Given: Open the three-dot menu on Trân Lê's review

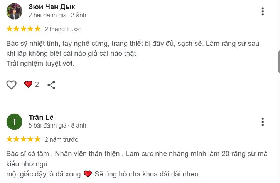Looking at the screenshot, I should (263, 122).
